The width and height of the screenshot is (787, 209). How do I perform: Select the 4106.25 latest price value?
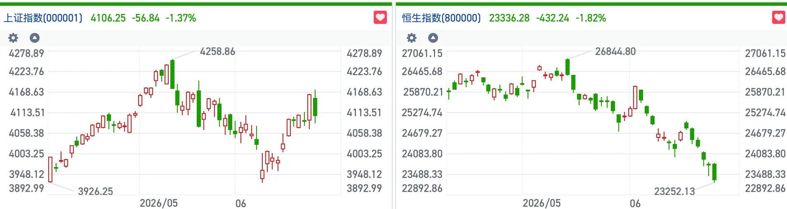pos(108,18)
